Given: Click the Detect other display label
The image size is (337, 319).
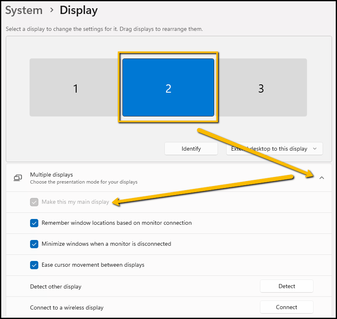Looking at the screenshot, I should coord(56,286).
